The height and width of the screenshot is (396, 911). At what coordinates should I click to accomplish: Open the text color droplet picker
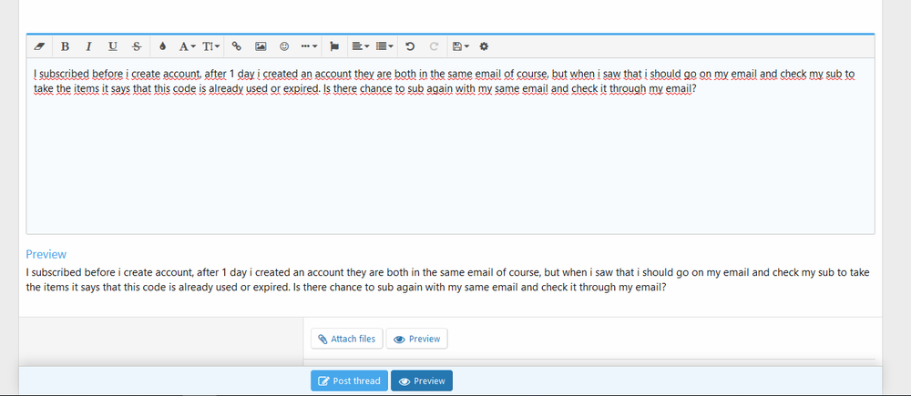(x=163, y=46)
